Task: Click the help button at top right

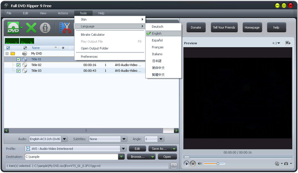Action: [276, 27]
